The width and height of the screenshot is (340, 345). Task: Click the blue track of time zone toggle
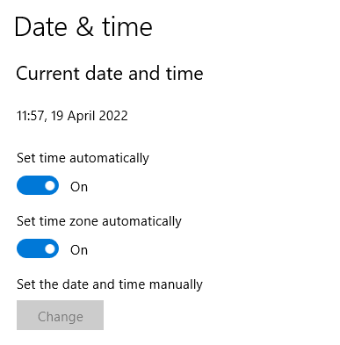coord(31,248)
